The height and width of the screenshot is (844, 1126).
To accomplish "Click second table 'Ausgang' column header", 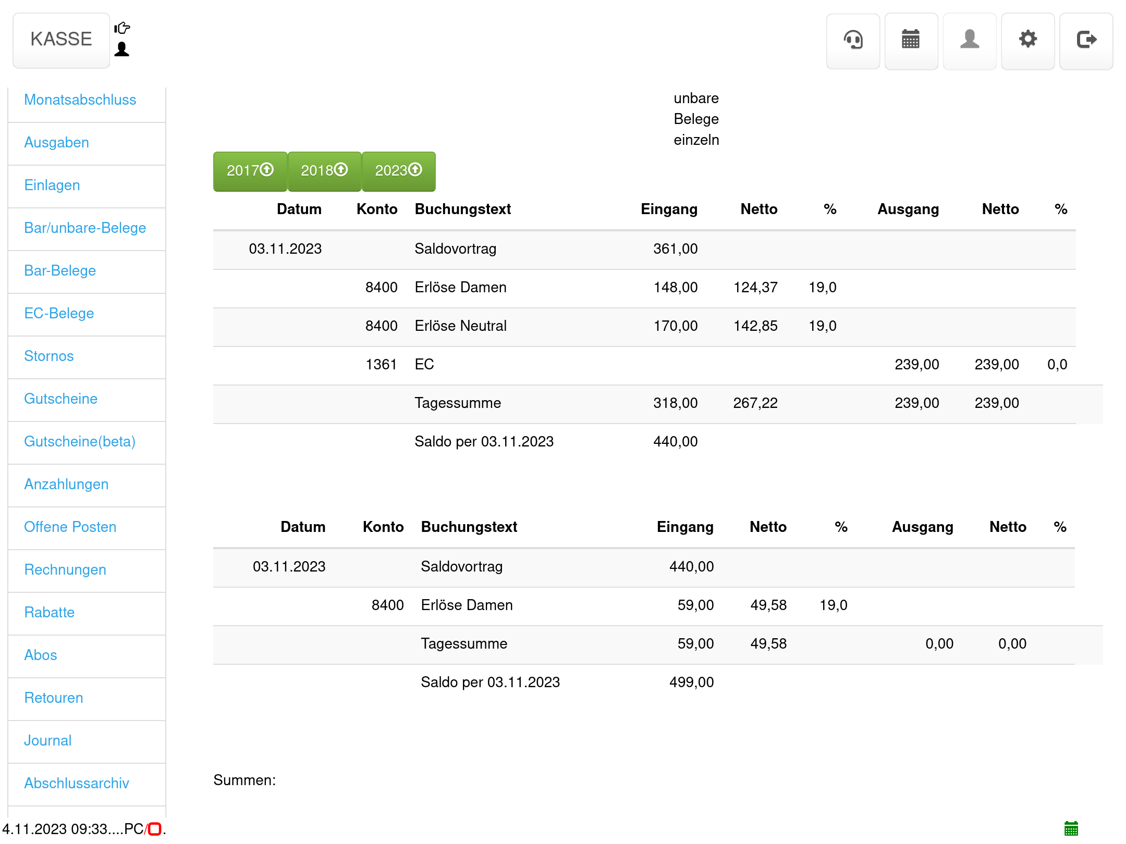I will tap(922, 527).
